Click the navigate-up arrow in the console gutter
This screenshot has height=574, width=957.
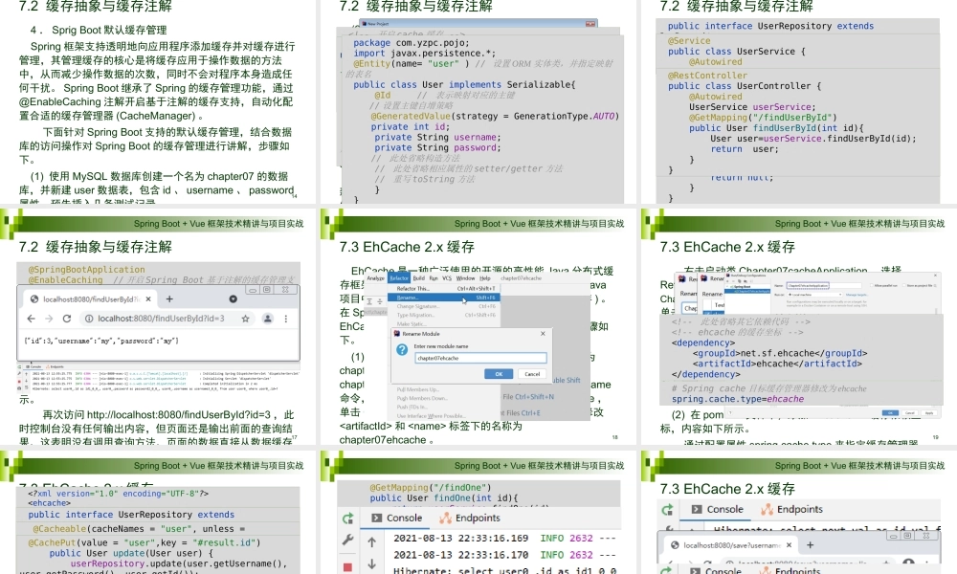click(372, 541)
